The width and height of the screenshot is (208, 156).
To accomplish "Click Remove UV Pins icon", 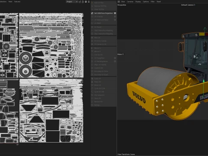I will click(x=92, y=6).
